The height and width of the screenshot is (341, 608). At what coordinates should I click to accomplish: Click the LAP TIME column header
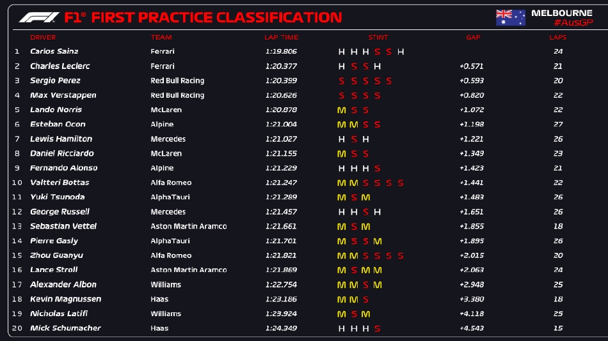[x=281, y=38]
